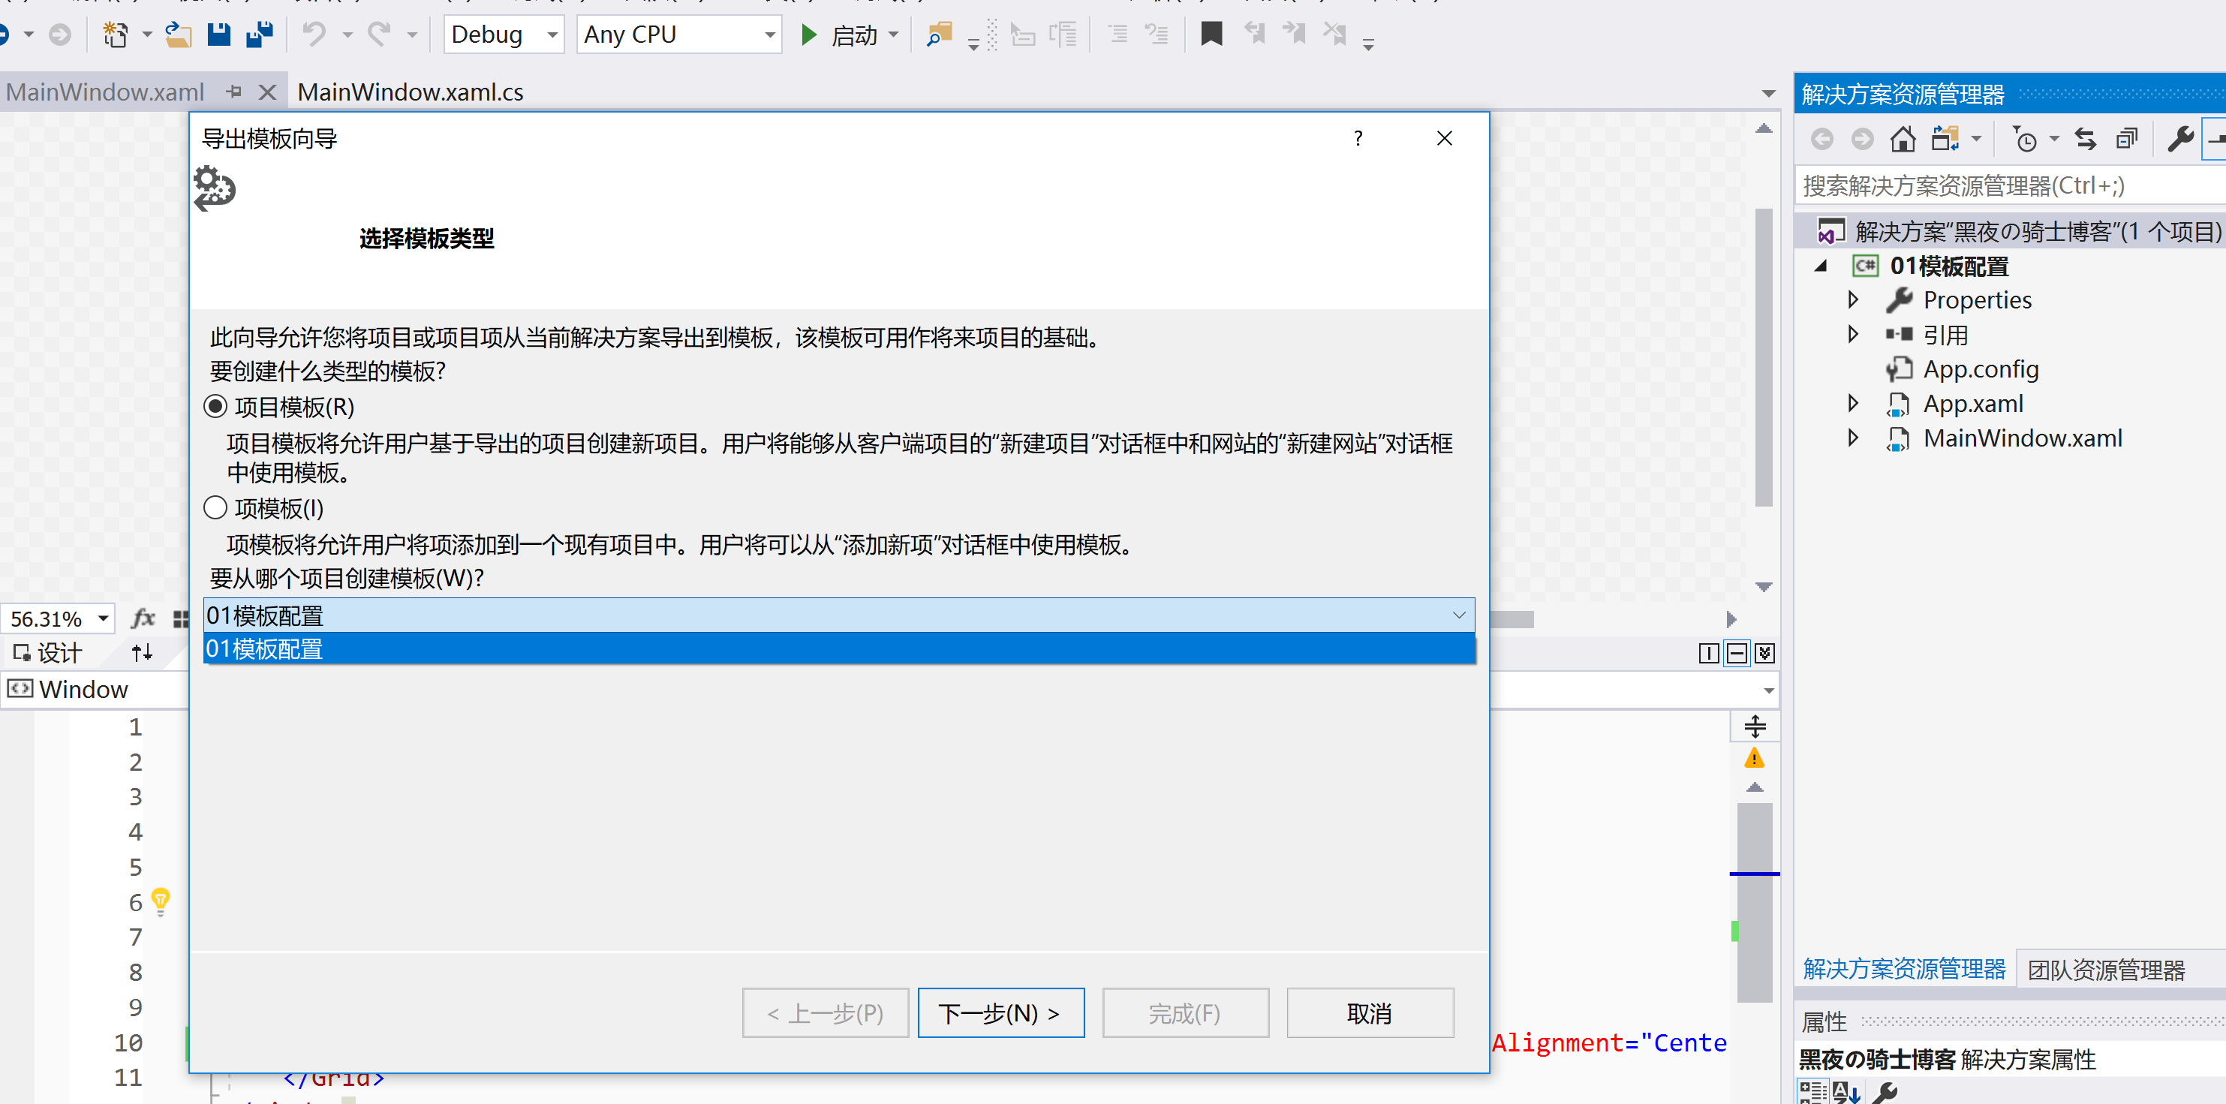Open the New Project dropdown arrow

[147, 35]
